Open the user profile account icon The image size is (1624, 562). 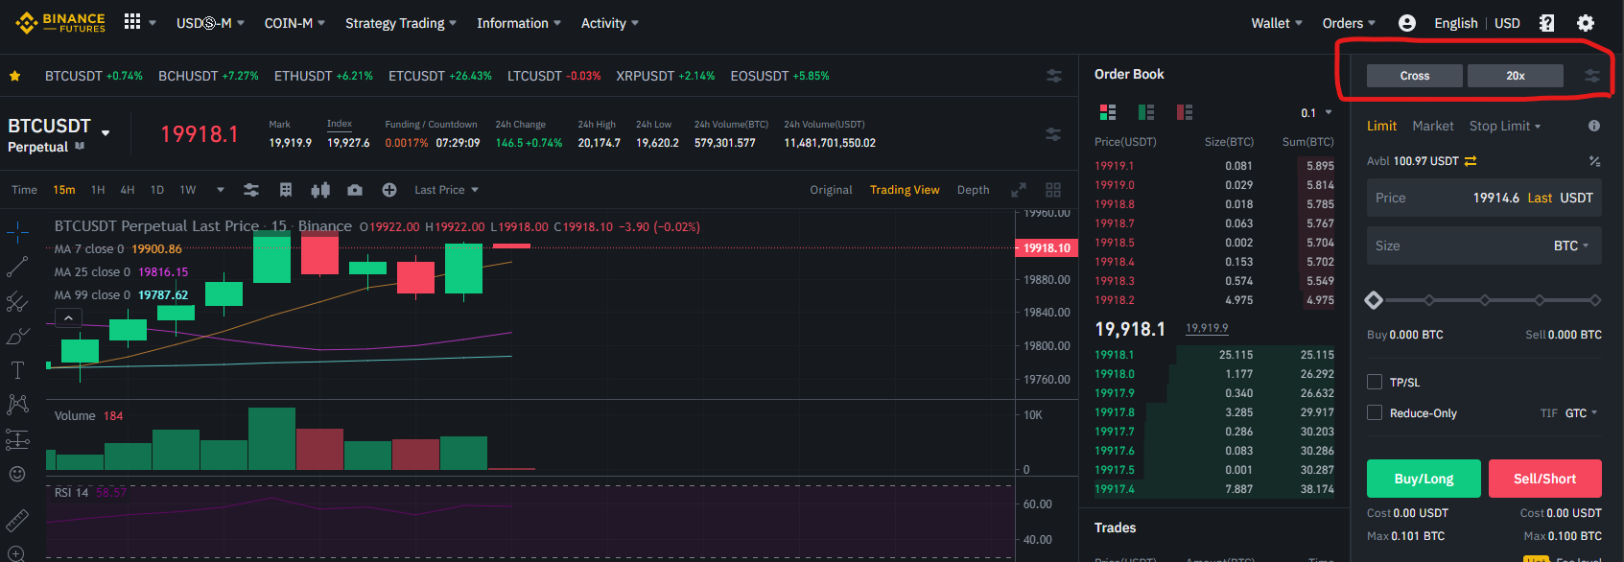[x=1407, y=23]
